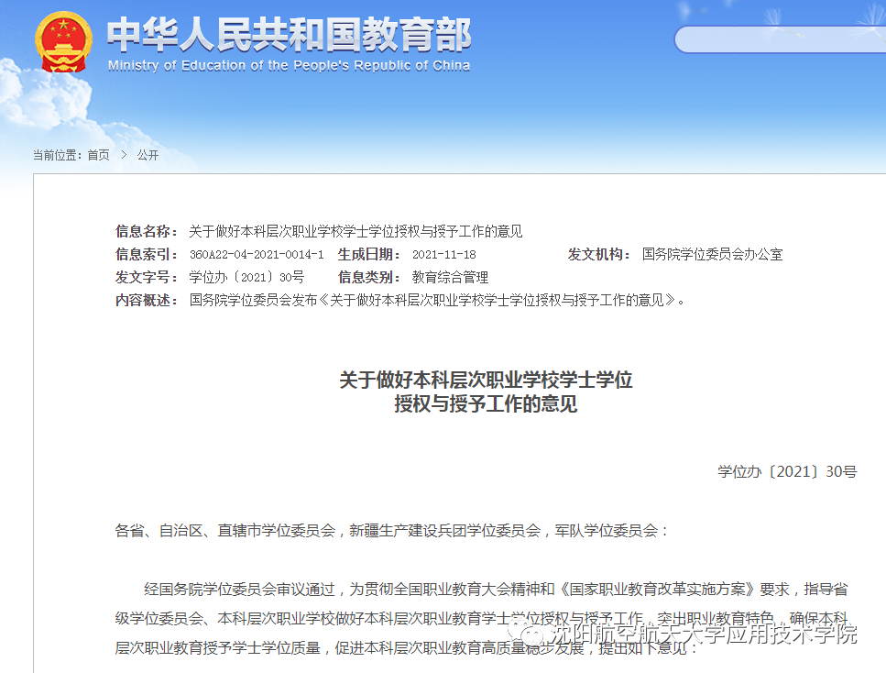Click the 中华人民共和国教育部 site title
Screen dimensions: 886x673
click(x=289, y=36)
